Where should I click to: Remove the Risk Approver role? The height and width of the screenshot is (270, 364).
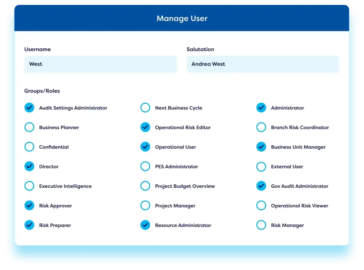(29, 205)
